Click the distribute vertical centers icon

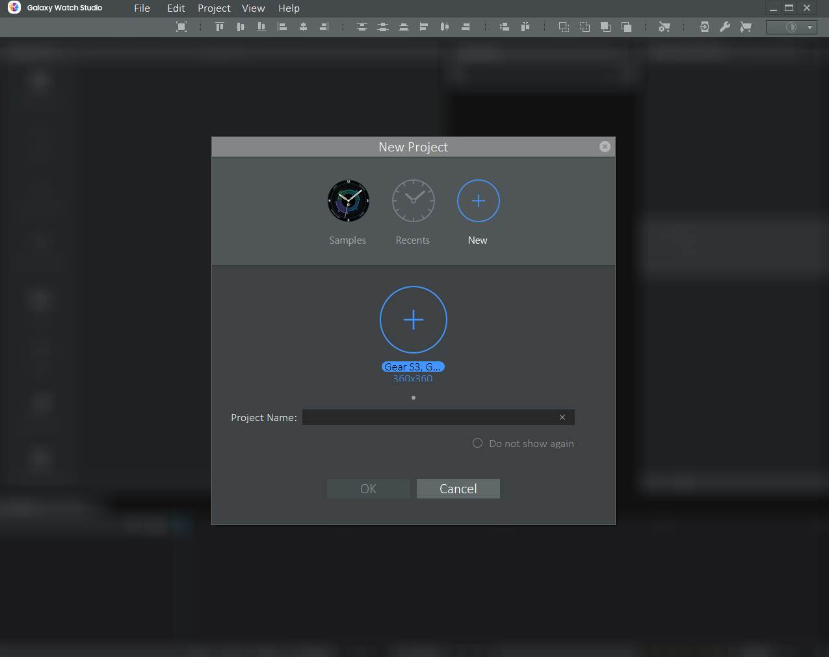383,27
